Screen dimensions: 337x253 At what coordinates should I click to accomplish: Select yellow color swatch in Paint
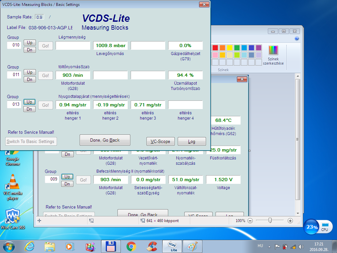pos(230,48)
